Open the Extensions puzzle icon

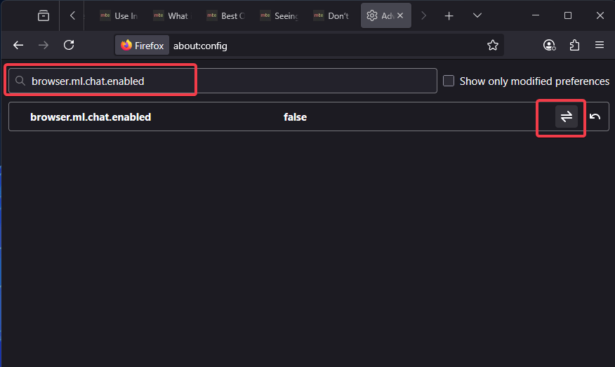click(574, 45)
